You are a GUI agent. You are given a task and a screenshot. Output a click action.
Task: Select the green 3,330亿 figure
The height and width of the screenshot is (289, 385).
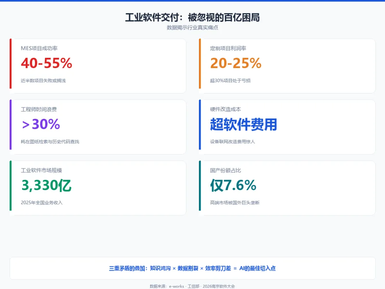(x=46, y=185)
